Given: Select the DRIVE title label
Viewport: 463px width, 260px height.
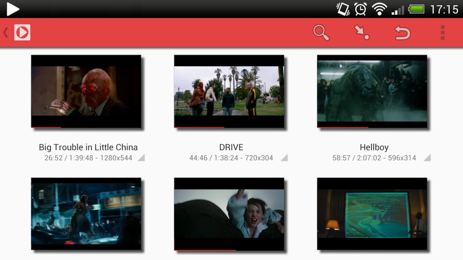Looking at the screenshot, I should 231,147.
